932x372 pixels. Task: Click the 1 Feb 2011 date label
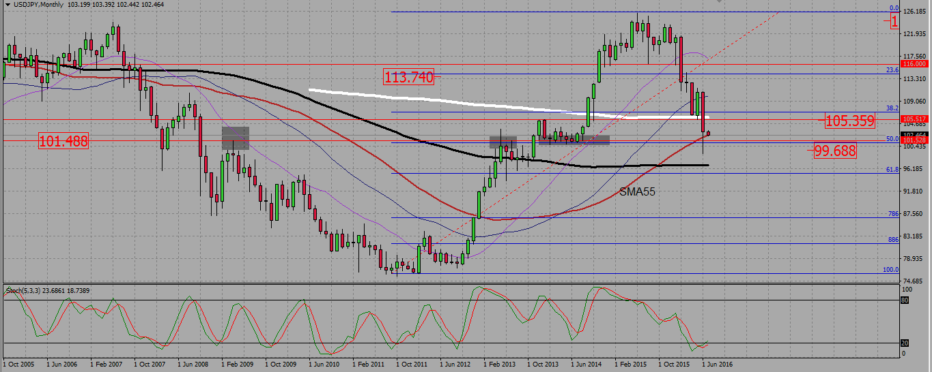click(x=368, y=364)
